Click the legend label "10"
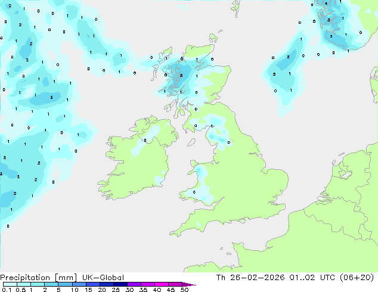 pyautogui.click(x=75, y=290)
